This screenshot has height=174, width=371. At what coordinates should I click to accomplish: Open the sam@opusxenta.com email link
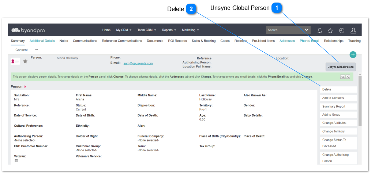click(x=138, y=63)
